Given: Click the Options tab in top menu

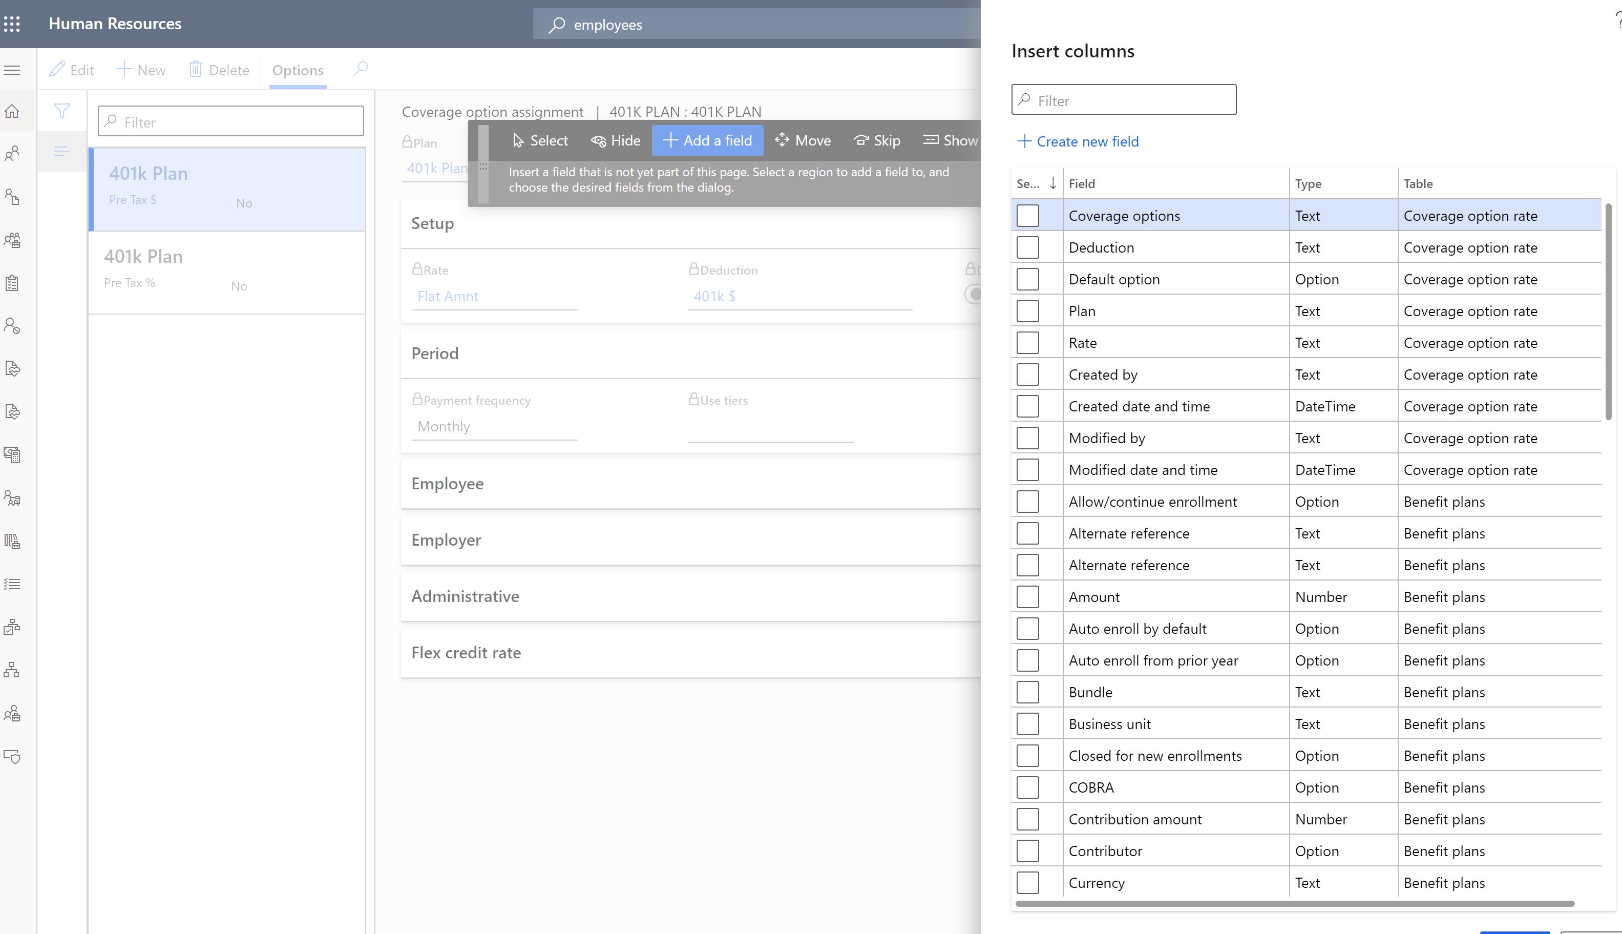Looking at the screenshot, I should [299, 69].
